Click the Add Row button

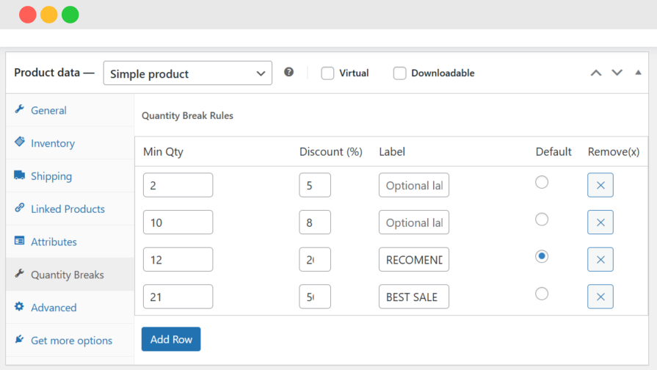click(171, 339)
